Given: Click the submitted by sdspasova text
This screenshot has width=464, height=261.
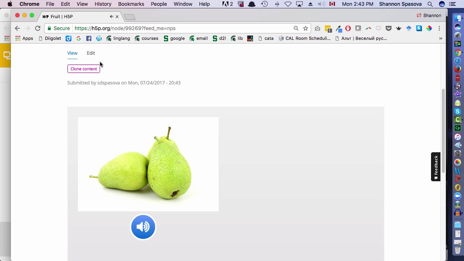Looking at the screenshot, I should (x=124, y=83).
